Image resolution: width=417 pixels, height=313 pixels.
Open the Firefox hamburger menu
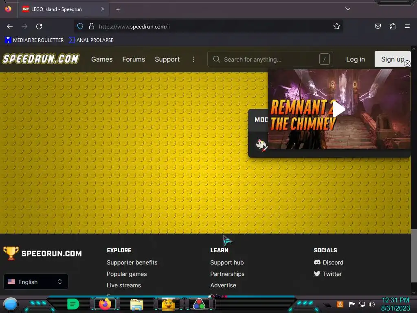click(407, 26)
